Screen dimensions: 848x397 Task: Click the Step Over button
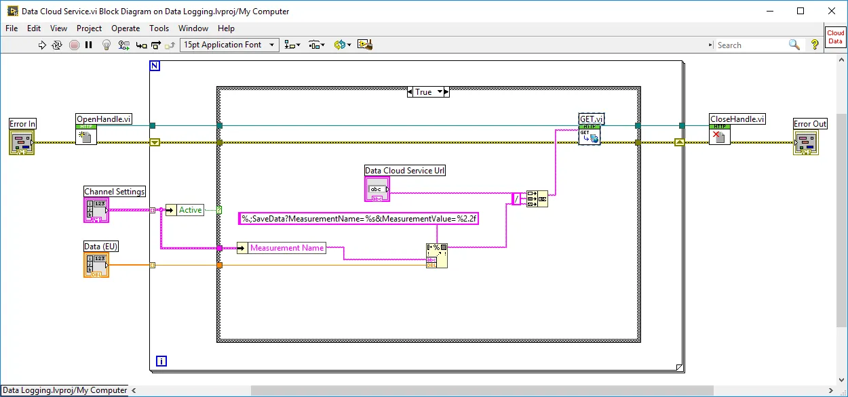click(156, 45)
